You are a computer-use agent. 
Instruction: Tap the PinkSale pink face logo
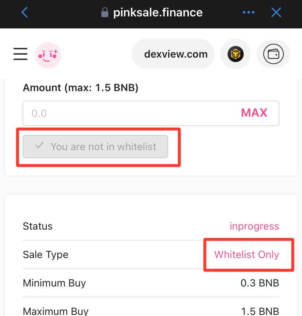tap(48, 55)
